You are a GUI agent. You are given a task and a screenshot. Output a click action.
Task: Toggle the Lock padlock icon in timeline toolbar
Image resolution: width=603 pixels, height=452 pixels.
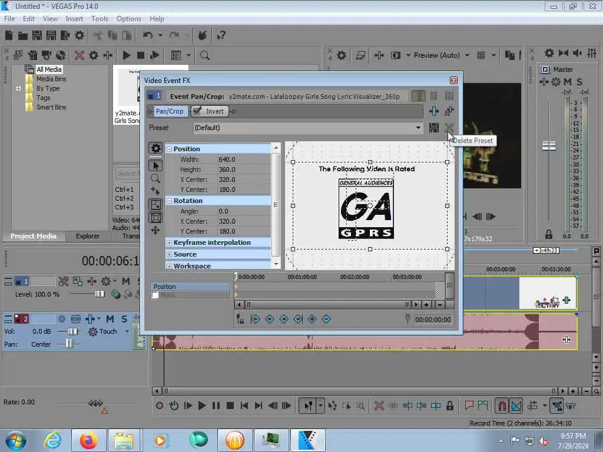click(449, 406)
